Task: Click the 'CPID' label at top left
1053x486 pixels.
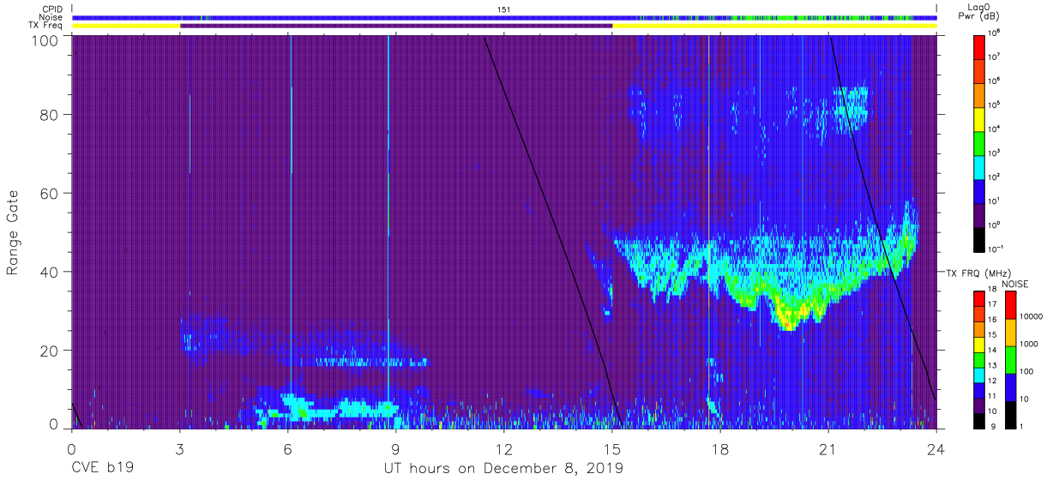Action: pyautogui.click(x=52, y=9)
